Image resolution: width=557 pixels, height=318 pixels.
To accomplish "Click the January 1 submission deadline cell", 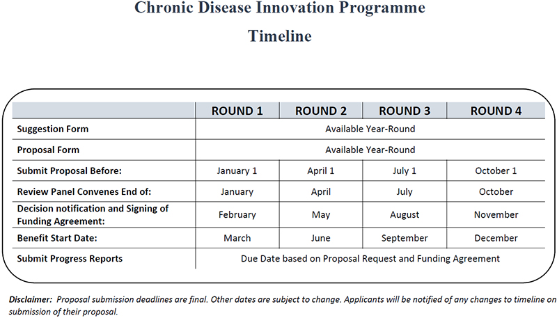I will 237,170.
